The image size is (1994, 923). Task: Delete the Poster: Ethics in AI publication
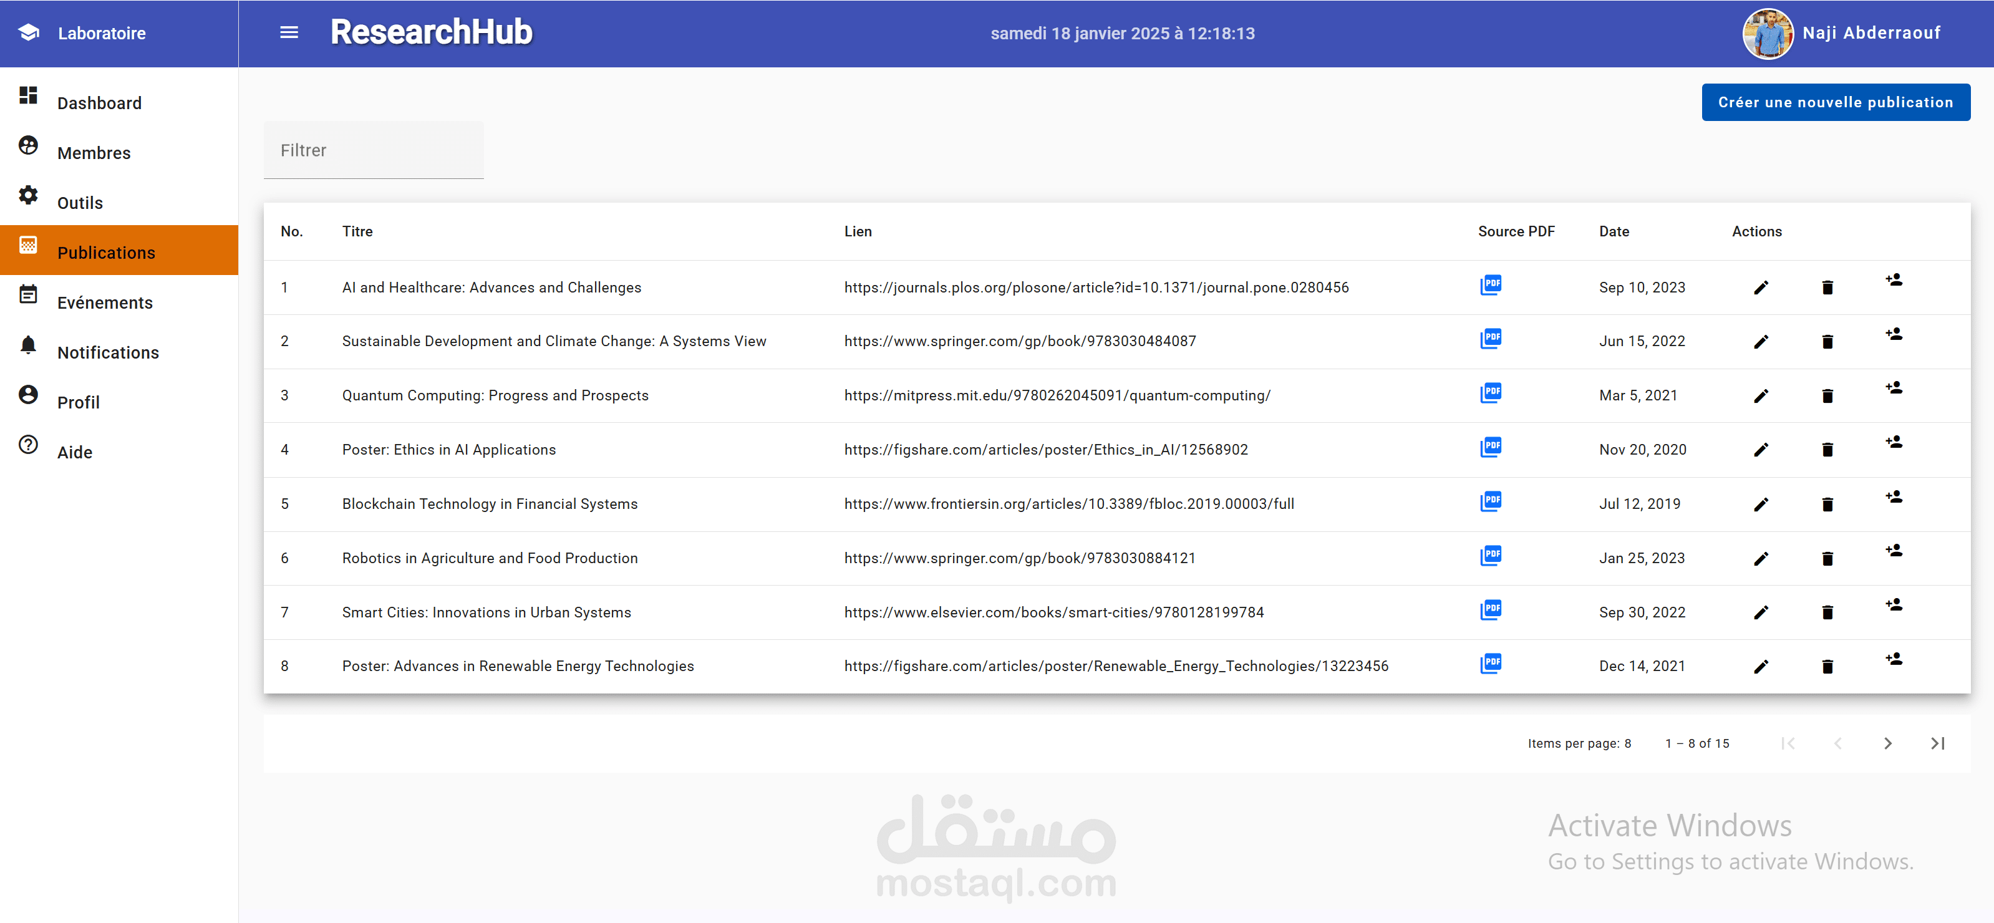tap(1827, 450)
